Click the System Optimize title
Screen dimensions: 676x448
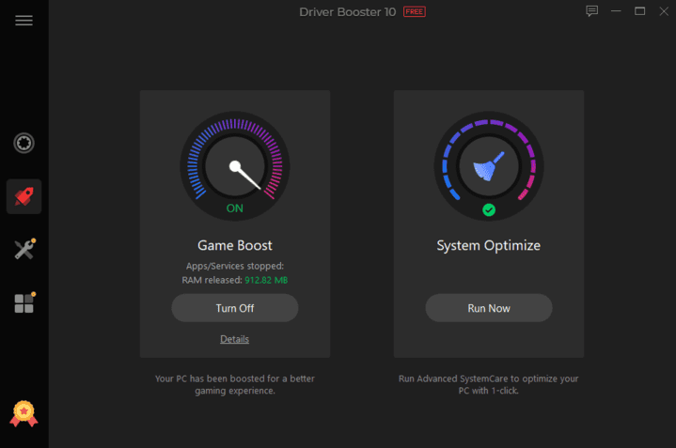click(x=489, y=245)
